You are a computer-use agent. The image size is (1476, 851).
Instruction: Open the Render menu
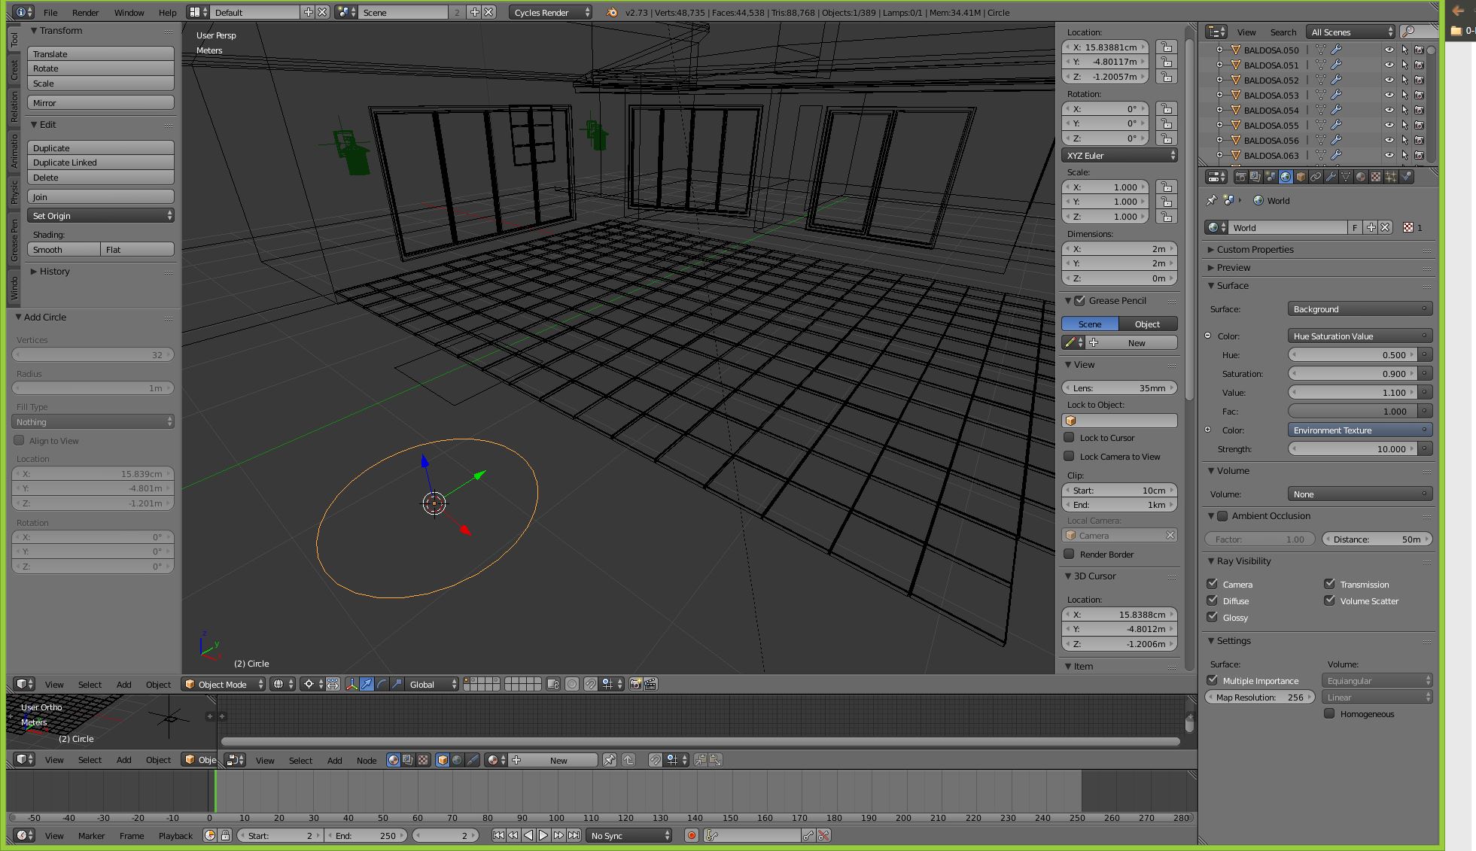coord(85,12)
